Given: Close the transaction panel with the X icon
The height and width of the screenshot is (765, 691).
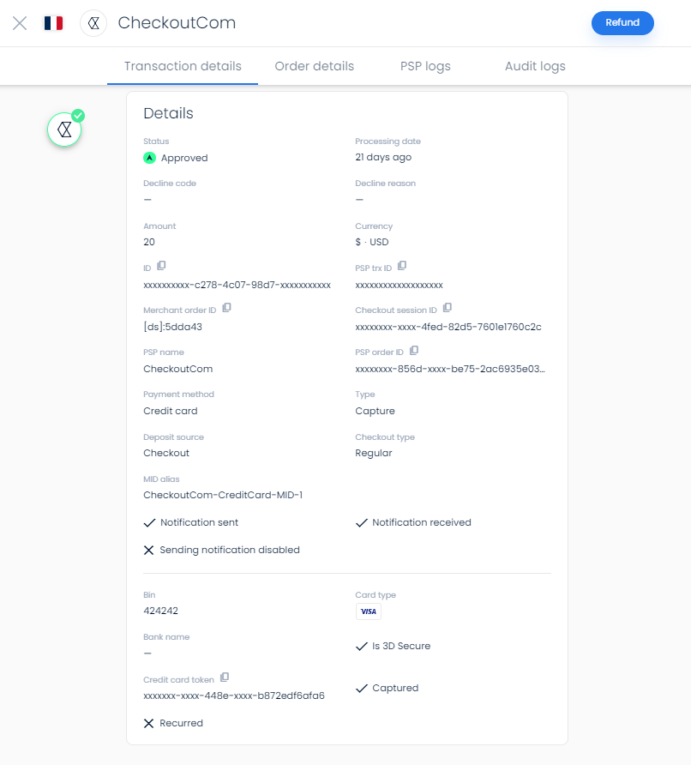Looking at the screenshot, I should point(20,23).
